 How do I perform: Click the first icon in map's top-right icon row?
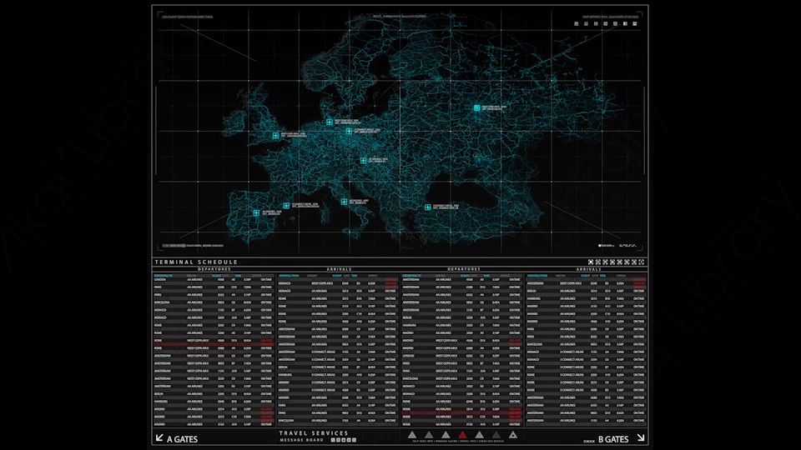click(577, 23)
